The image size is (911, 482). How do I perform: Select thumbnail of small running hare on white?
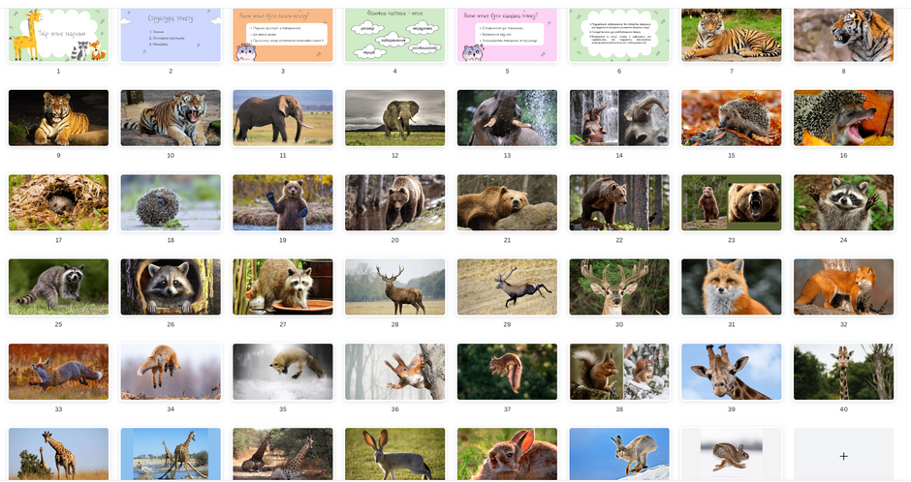coord(731,455)
